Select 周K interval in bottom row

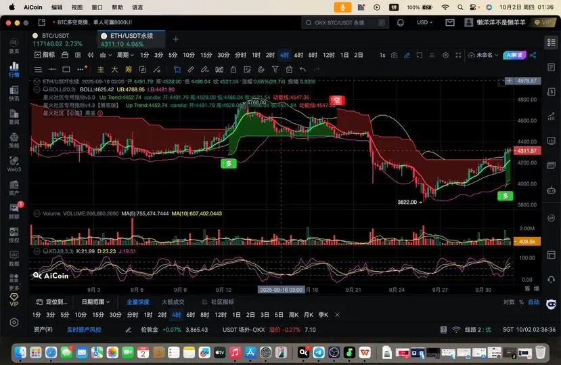294,315
